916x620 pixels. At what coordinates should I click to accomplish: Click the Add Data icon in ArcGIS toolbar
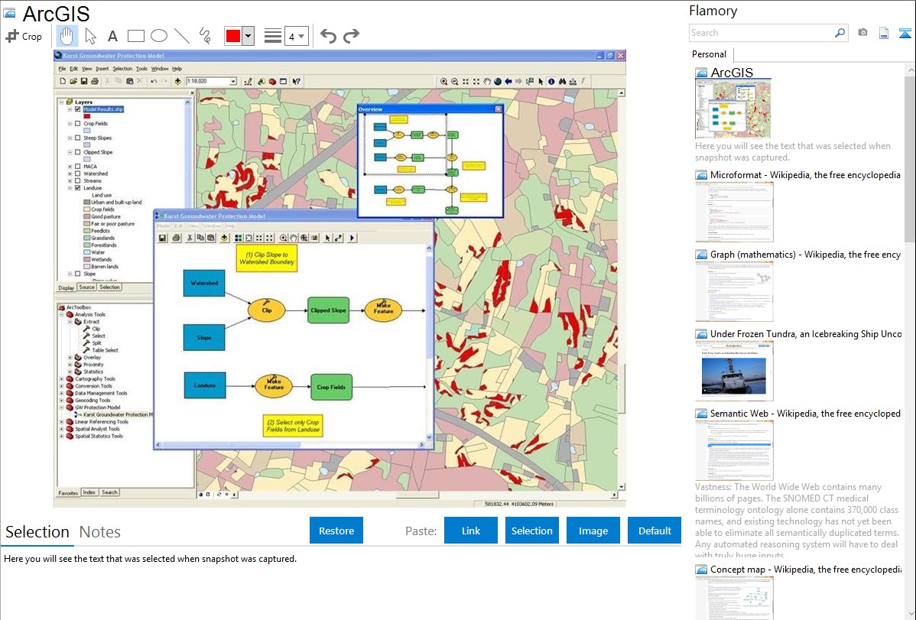177,81
